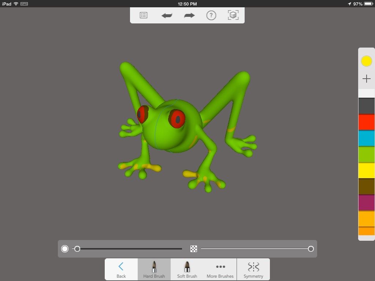Select the active yellow color circle
The width and height of the screenshot is (375, 281).
pyautogui.click(x=367, y=61)
